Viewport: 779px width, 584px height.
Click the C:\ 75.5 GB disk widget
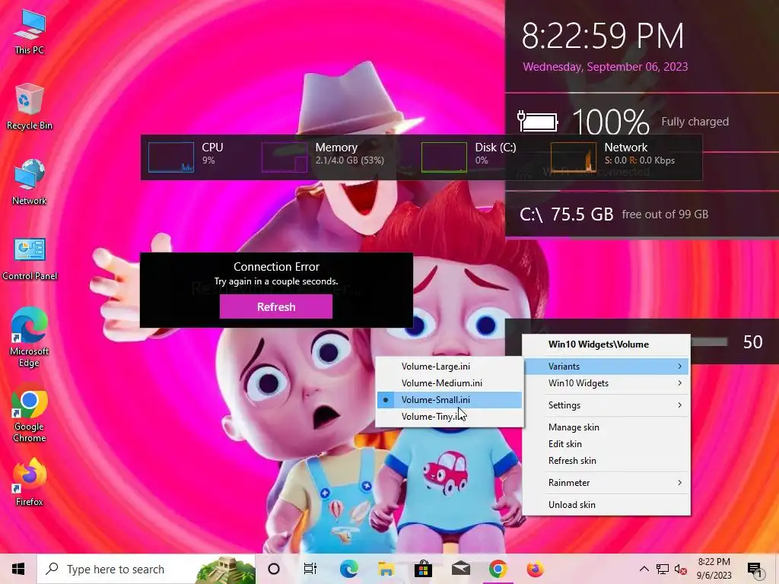coord(614,214)
